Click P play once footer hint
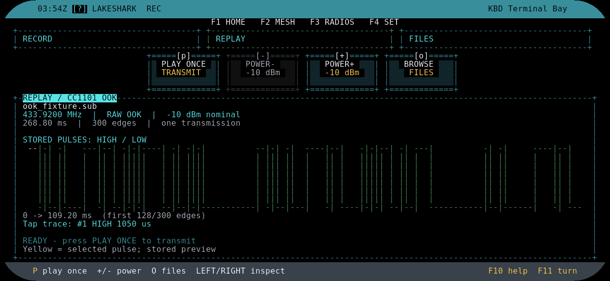610x281 pixels. 60,271
